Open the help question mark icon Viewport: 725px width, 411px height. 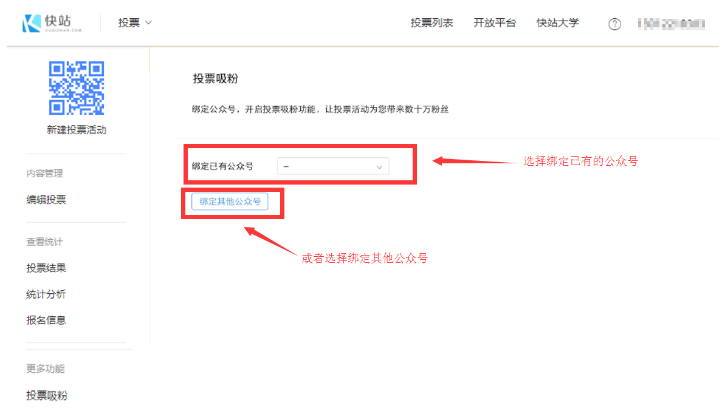point(614,24)
